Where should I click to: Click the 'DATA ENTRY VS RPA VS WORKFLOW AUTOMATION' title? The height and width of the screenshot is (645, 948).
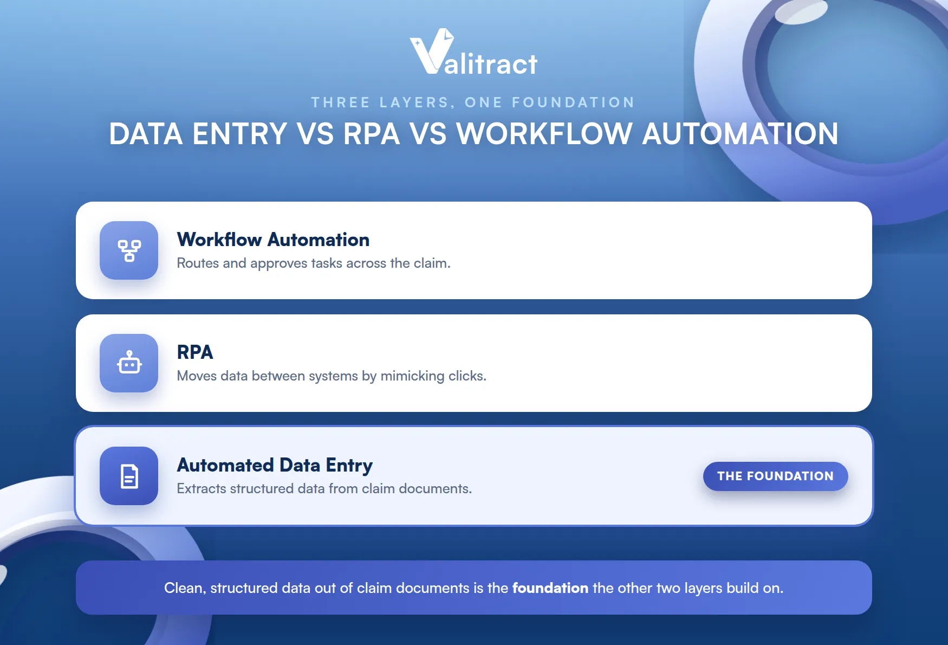474,134
